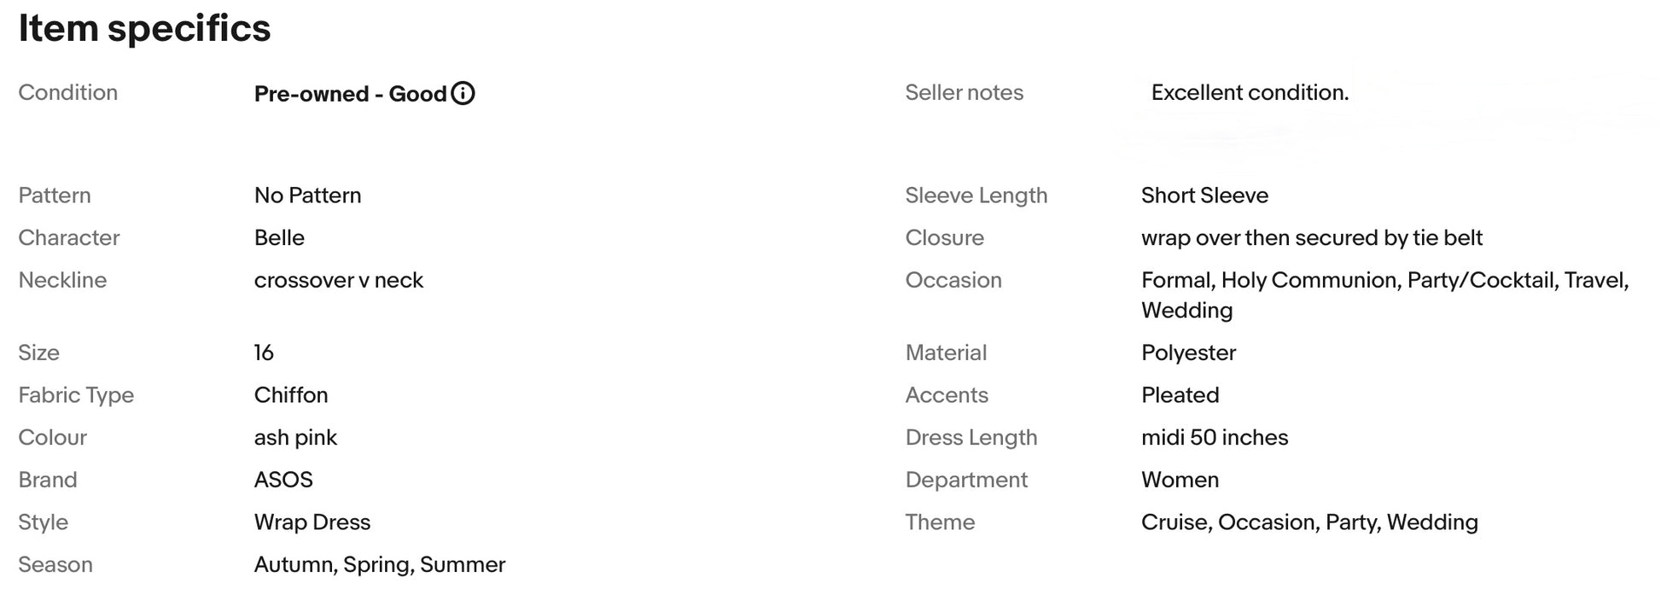Click the Pre-owned - Good condition value
The height and width of the screenshot is (606, 1661).
point(350,93)
